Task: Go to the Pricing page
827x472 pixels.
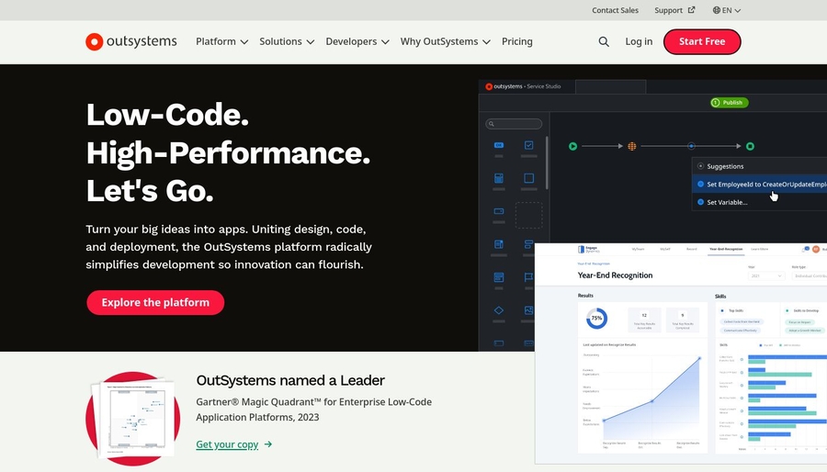Action: (x=517, y=41)
